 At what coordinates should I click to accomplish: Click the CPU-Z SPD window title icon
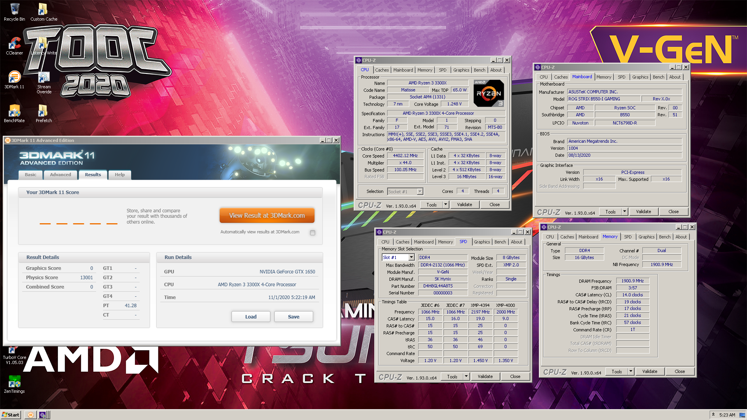[x=379, y=232]
